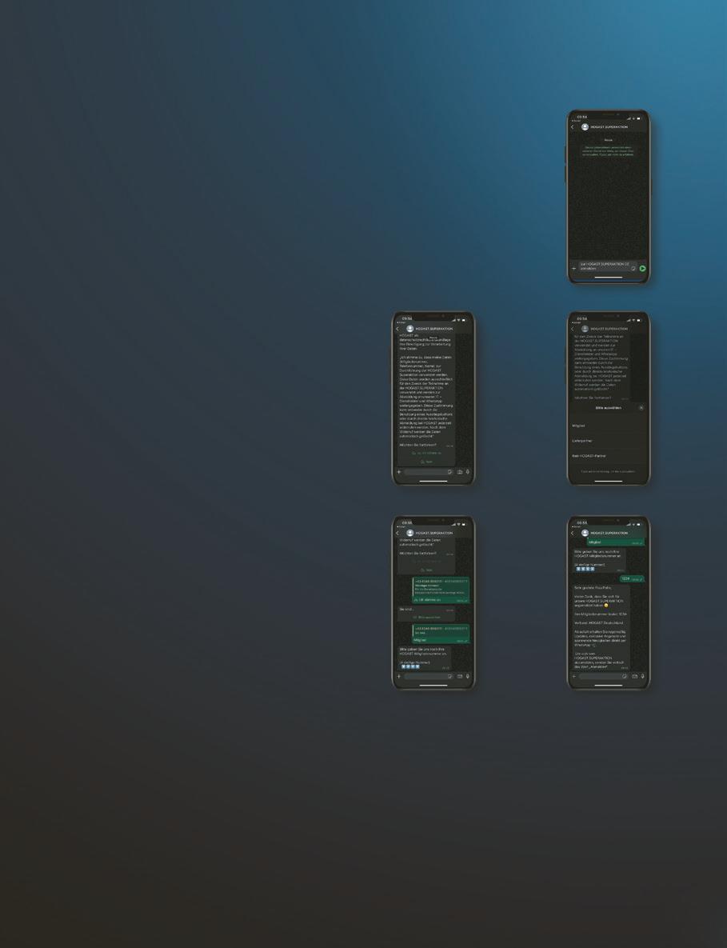Tap contact avatar in phone with Ja/Nein buttons
The height and width of the screenshot is (948, 727).
409,329
